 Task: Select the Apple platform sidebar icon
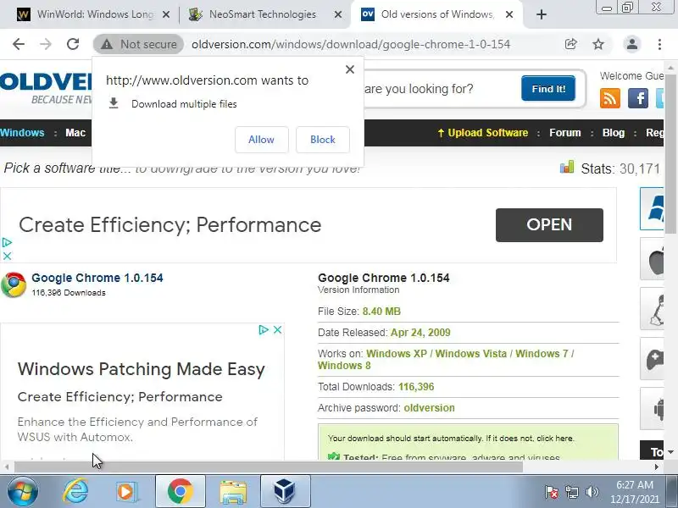point(652,259)
